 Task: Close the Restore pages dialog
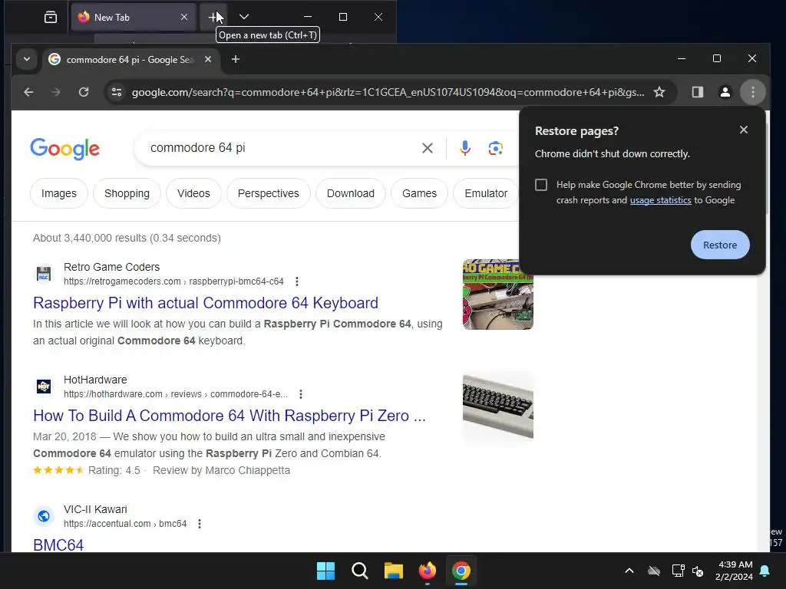point(743,130)
